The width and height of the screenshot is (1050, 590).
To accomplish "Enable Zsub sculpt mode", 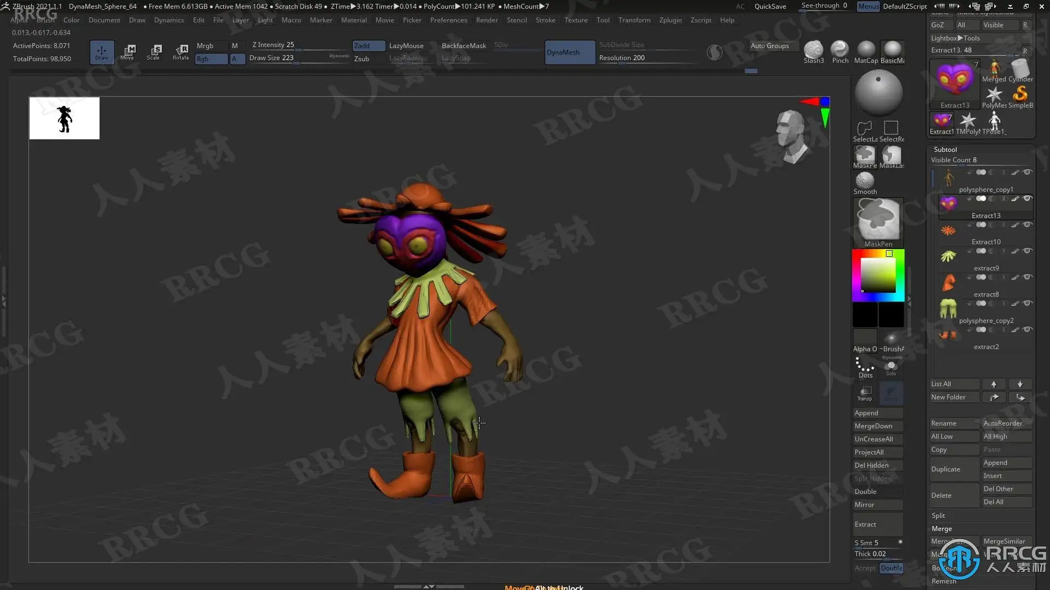I will point(369,59).
